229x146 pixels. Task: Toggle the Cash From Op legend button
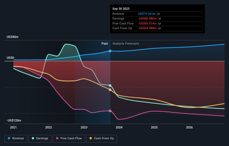[x=102, y=138]
